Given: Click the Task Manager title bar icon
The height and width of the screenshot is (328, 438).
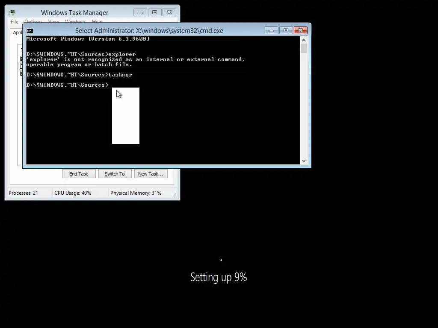Looking at the screenshot, I should click(x=12, y=12).
